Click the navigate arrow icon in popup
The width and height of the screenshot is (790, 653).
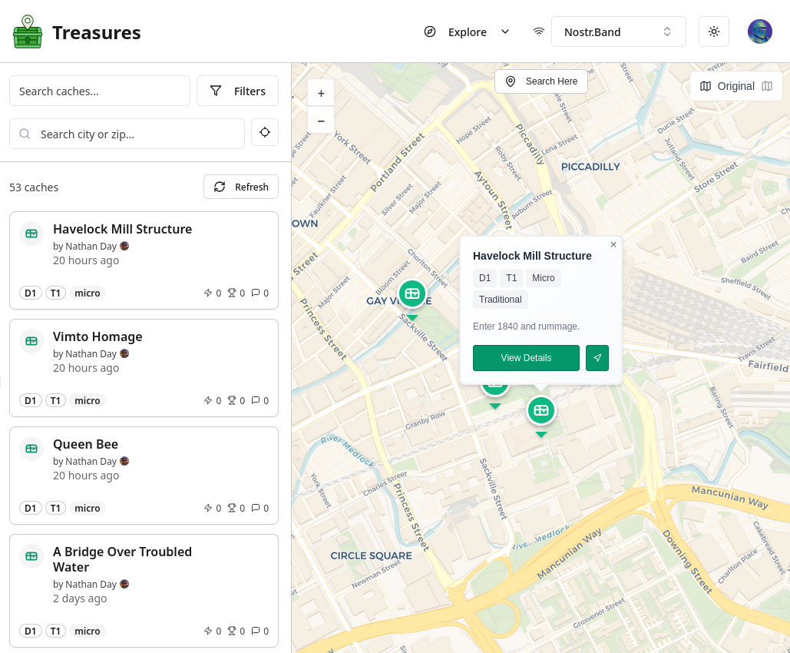[597, 358]
